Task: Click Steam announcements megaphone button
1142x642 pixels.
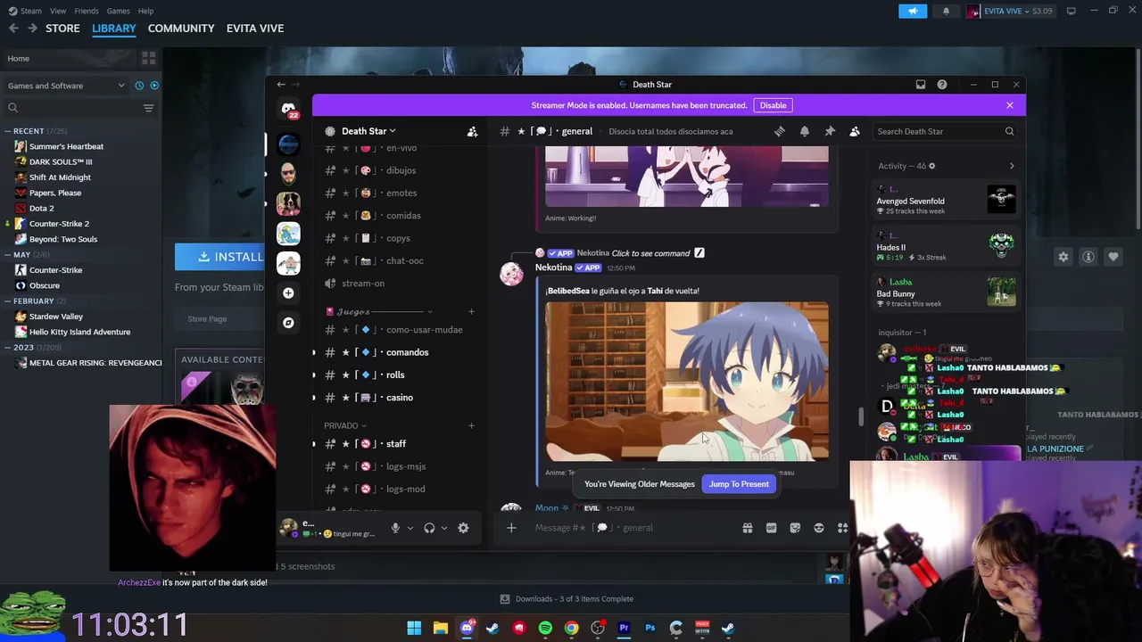Action: coord(913,11)
